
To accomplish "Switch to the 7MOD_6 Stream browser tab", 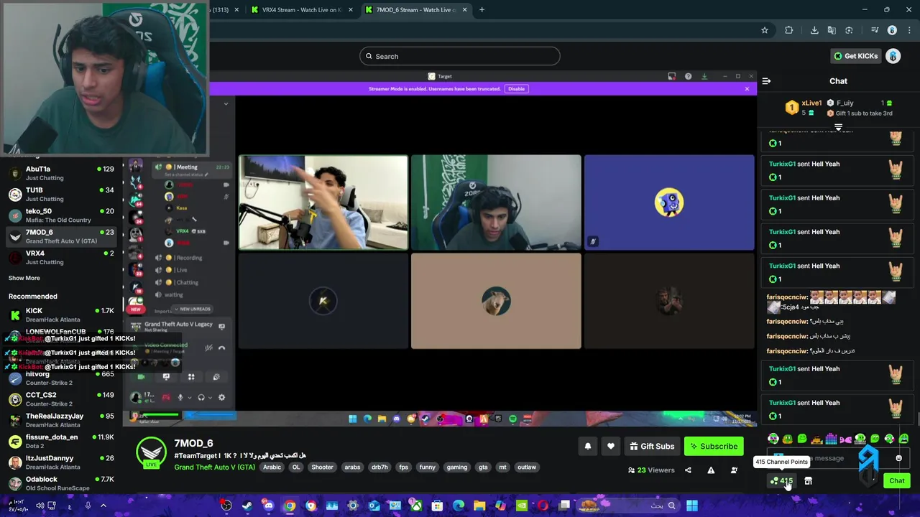I will [415, 9].
